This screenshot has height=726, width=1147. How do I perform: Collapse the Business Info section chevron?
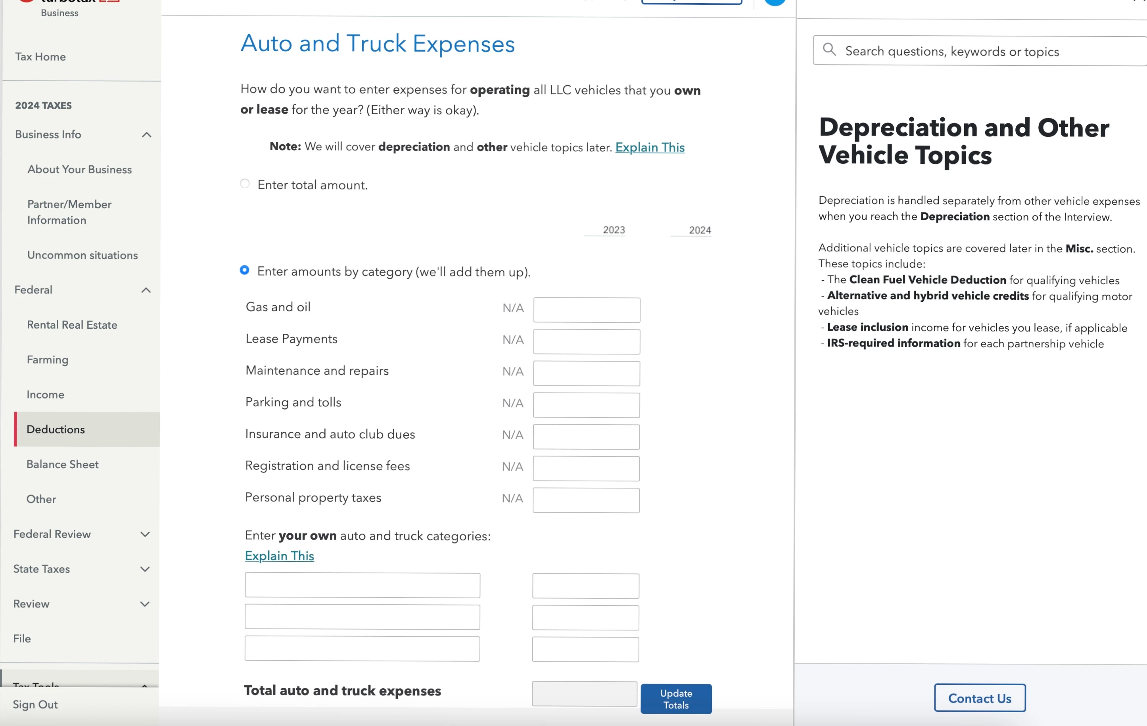tap(147, 135)
